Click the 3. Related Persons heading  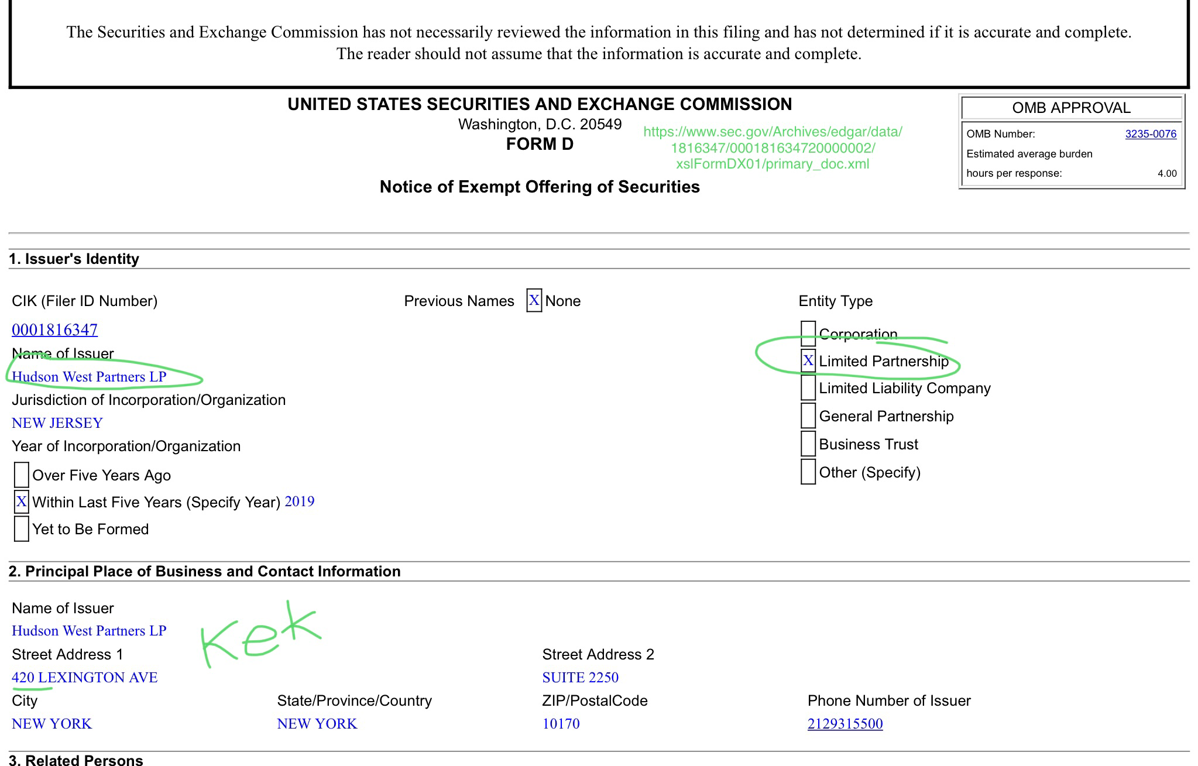tap(76, 760)
